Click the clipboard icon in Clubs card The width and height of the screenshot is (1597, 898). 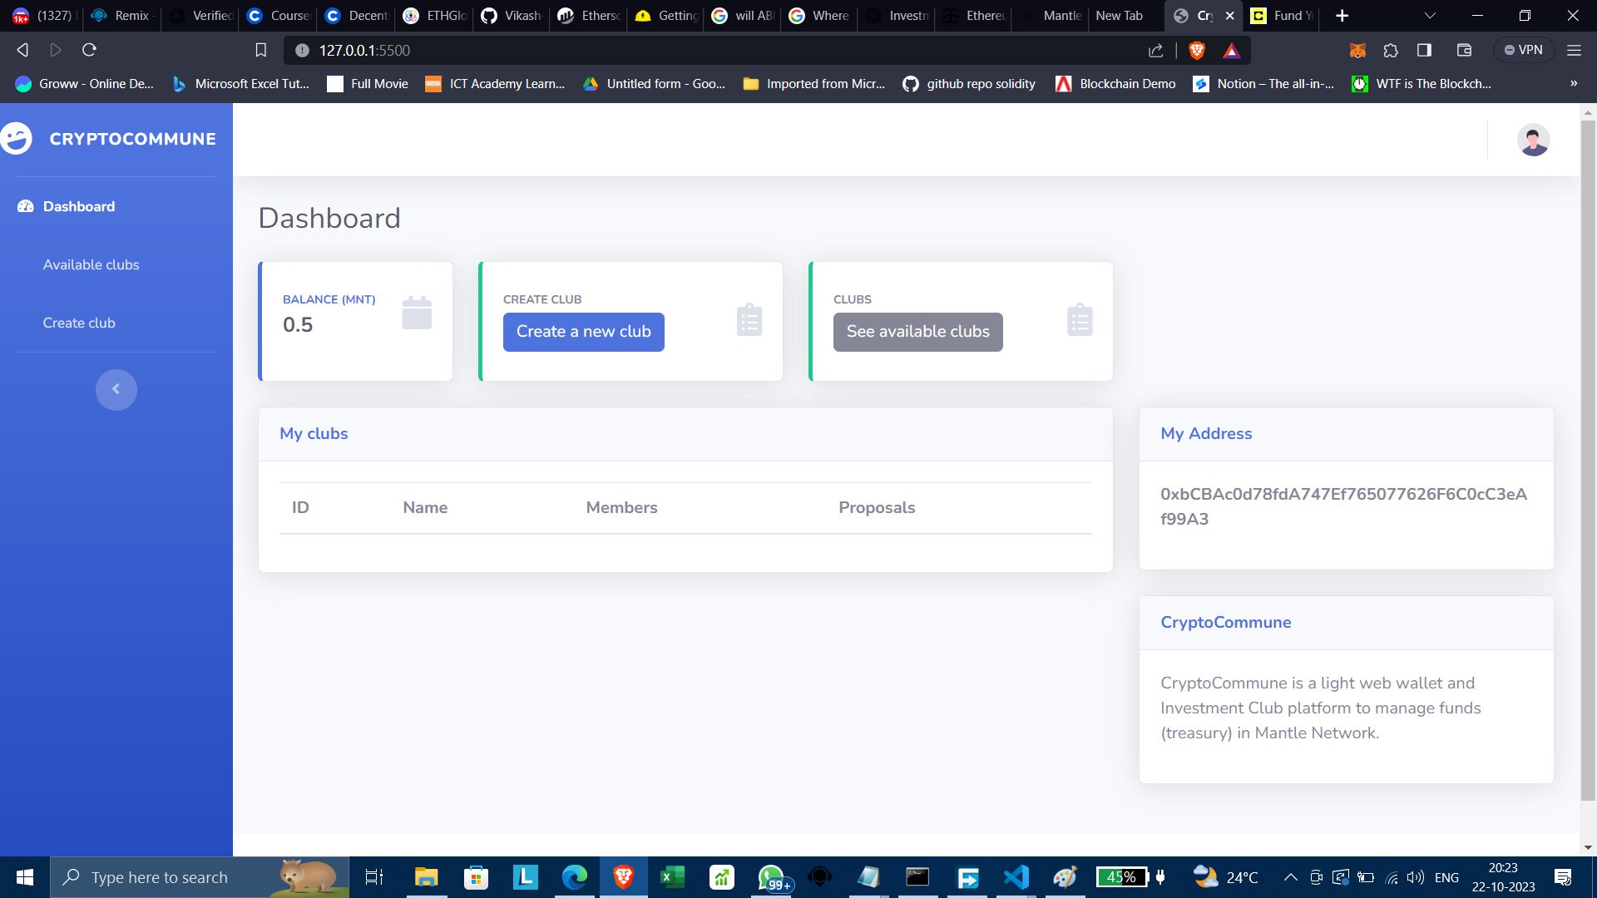[x=1079, y=320]
